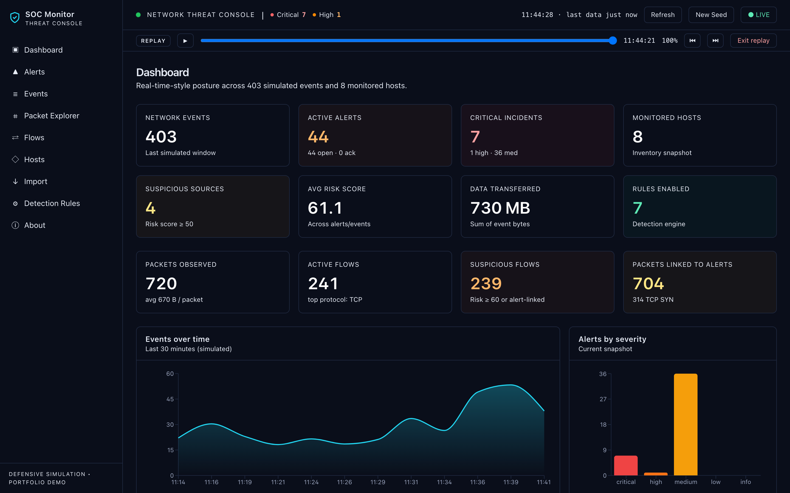Skip replay to the start
The height and width of the screenshot is (493, 790).
[692, 41]
